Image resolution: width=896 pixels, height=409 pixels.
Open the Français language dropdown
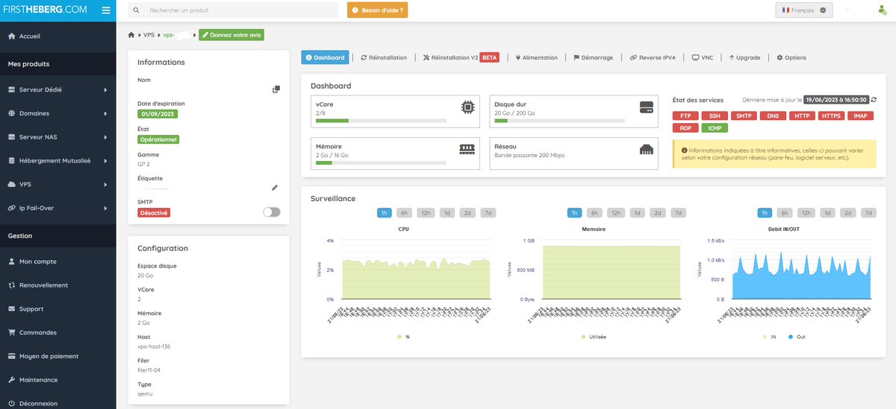click(804, 10)
